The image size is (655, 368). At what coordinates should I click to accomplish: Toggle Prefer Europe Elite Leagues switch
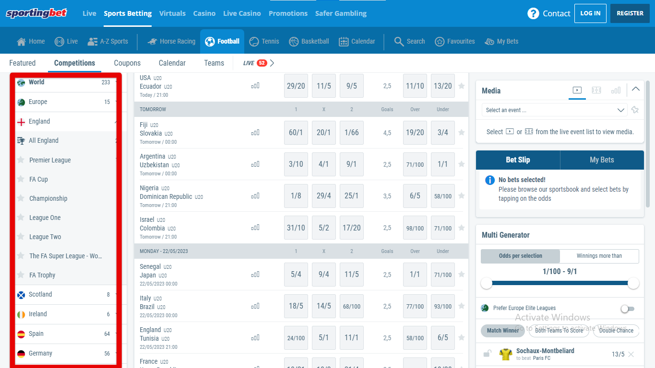pyautogui.click(x=628, y=309)
